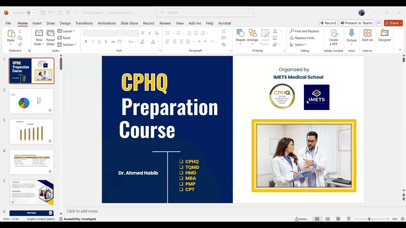Open the Add-ins ribbon icon
Screen dimensions: 406x228
tap(367, 33)
